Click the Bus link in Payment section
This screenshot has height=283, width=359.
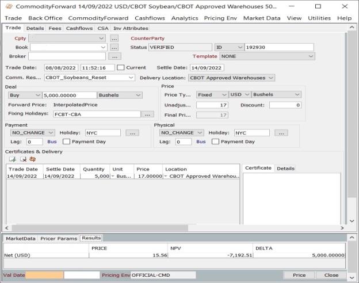[x=52, y=141]
